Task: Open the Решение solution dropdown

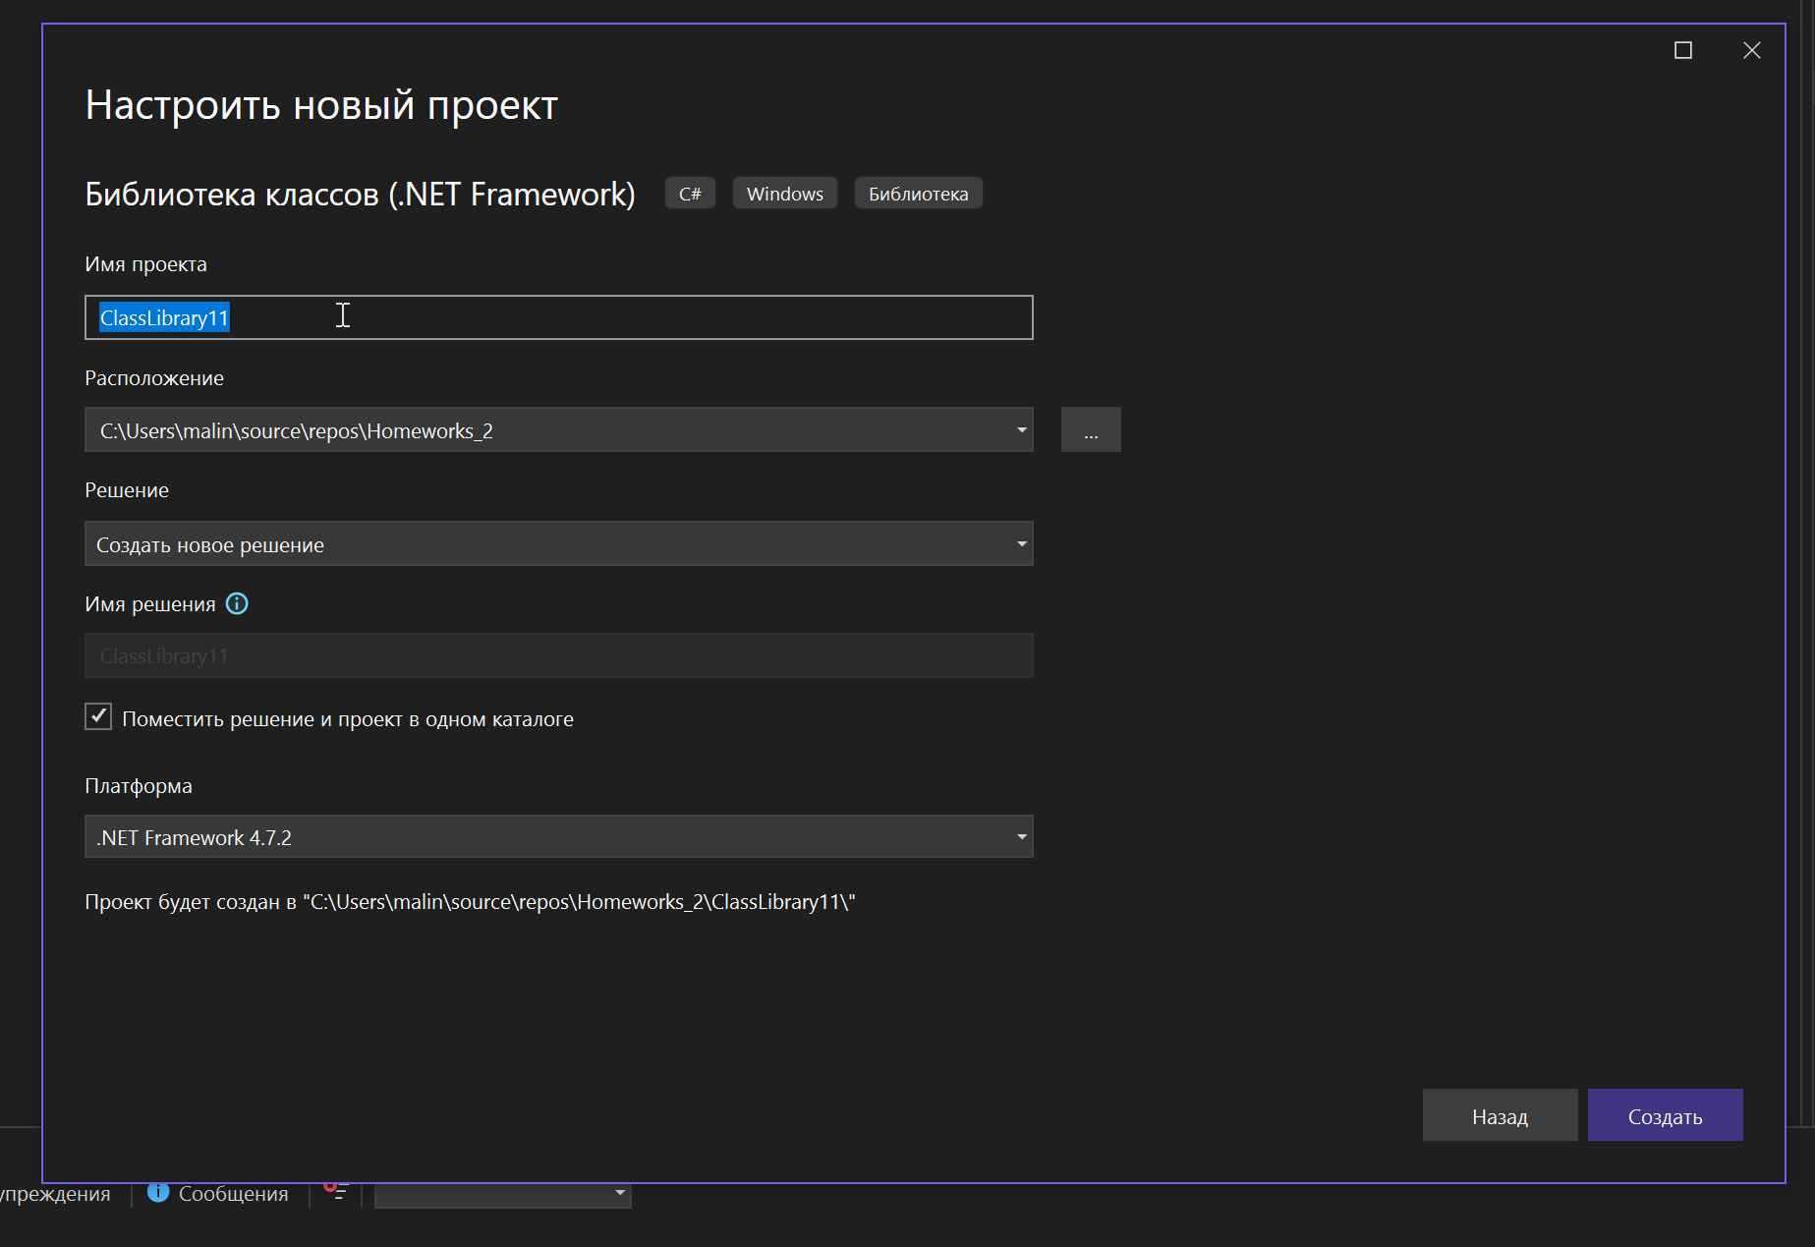Action: coord(1021,544)
